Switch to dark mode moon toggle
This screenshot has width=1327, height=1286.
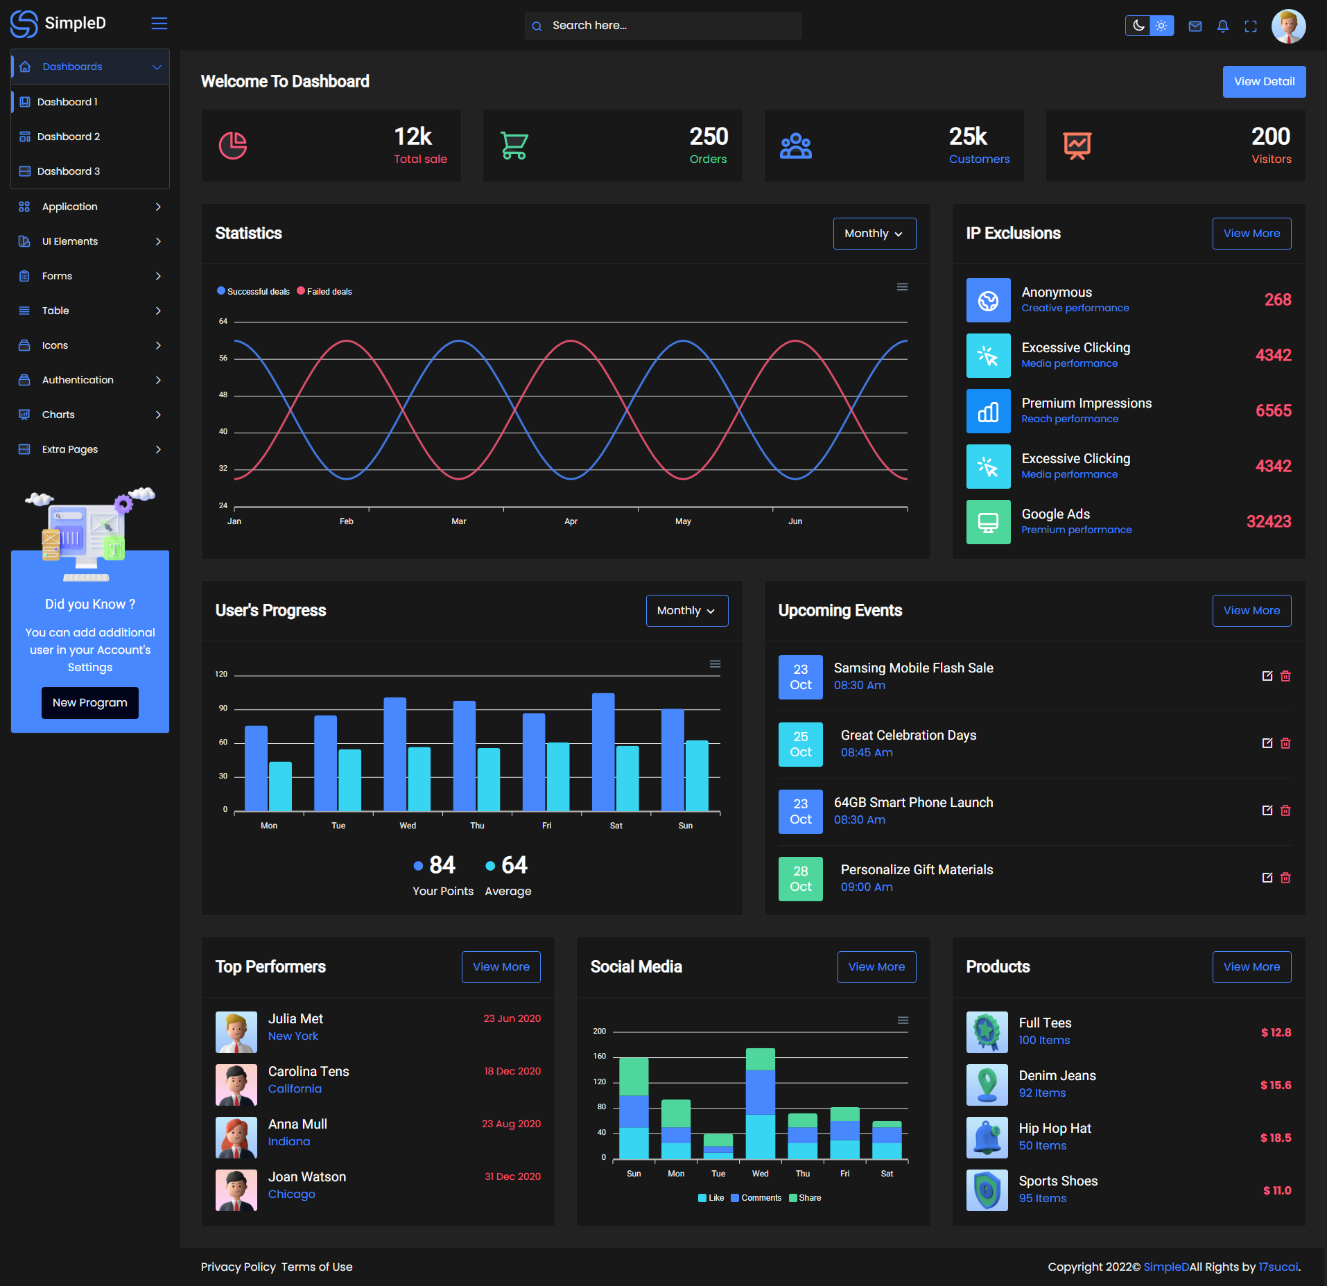point(1138,26)
